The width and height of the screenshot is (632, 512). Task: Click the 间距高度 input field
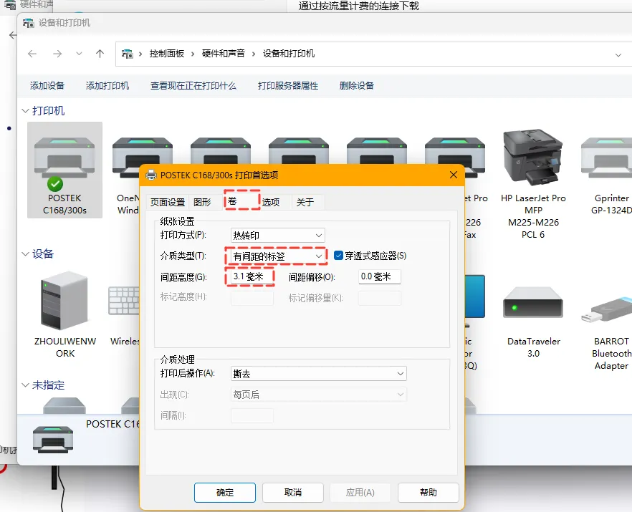tap(252, 276)
